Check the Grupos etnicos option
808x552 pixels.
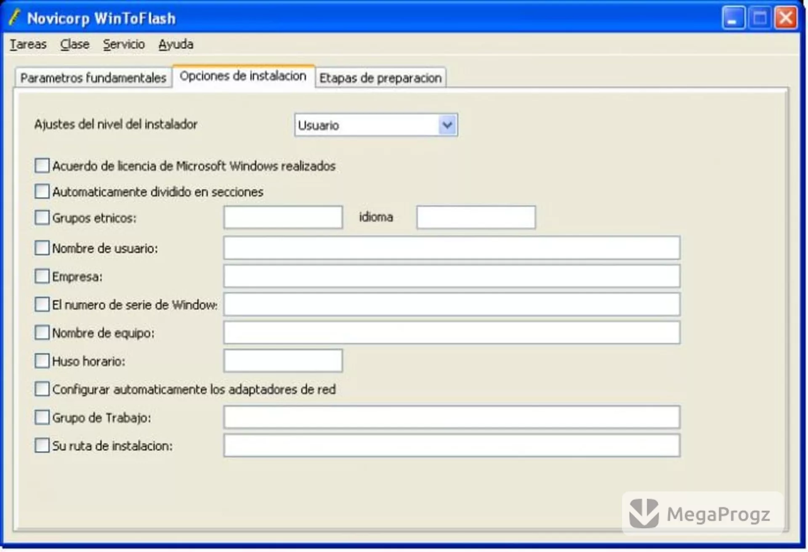tap(42, 218)
